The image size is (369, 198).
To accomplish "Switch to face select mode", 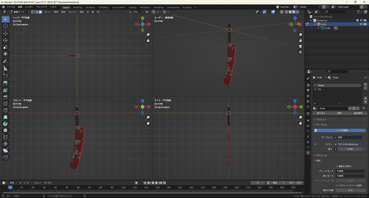I will click(x=40, y=12).
